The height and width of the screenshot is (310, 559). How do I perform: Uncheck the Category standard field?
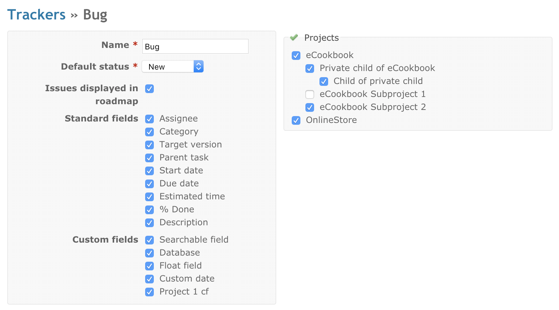click(x=149, y=132)
